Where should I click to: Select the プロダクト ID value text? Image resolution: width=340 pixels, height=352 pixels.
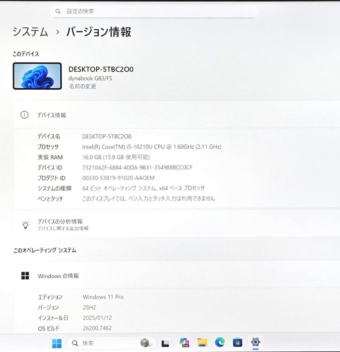pyautogui.click(x=118, y=178)
